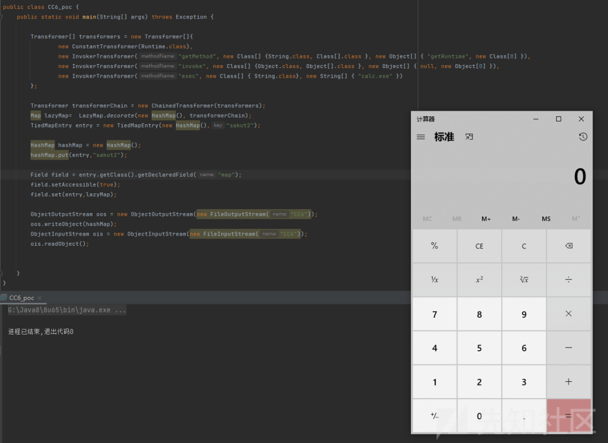This screenshot has height=443, width=608.
Task: Click the java.exe command line in console
Action: pyautogui.click(x=66, y=310)
